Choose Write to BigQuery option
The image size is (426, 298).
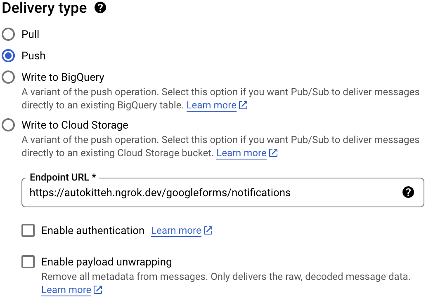coord(8,77)
